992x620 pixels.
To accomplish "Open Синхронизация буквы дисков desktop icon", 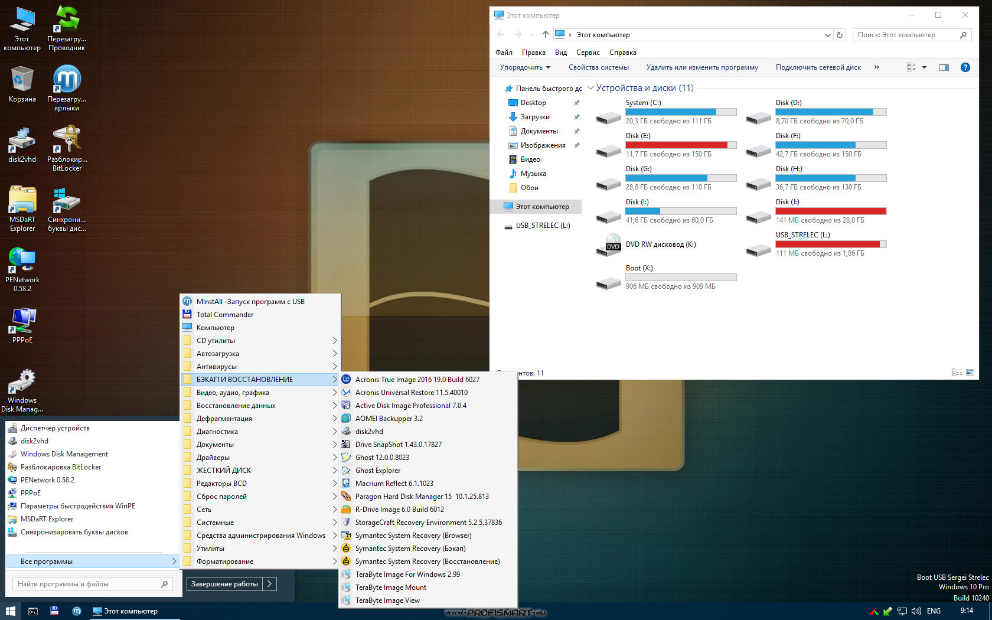I will [x=67, y=209].
